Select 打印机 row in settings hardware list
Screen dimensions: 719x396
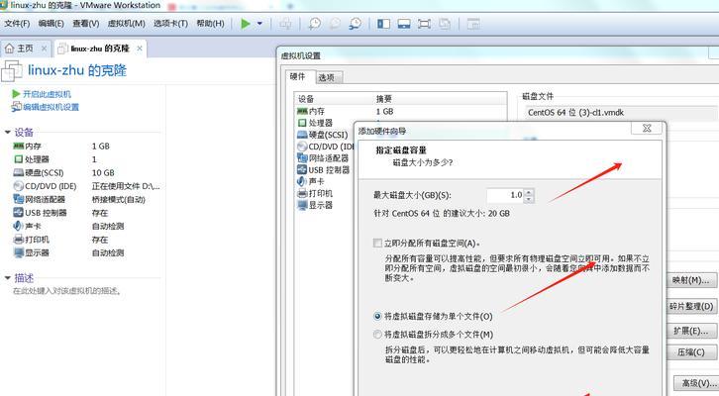coord(325,193)
